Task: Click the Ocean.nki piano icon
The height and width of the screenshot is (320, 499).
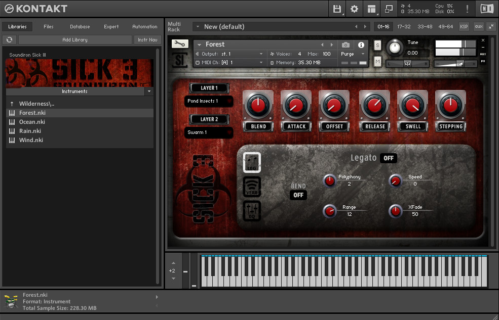Action: 12,122
